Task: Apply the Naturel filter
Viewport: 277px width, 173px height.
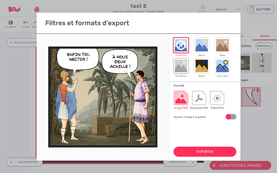Action: (x=202, y=45)
